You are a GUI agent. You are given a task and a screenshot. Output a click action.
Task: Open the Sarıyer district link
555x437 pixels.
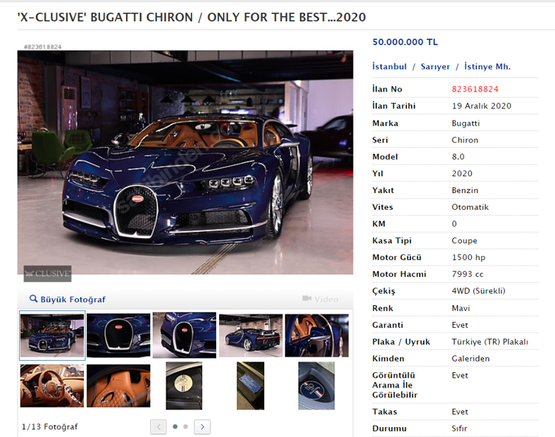(435, 66)
